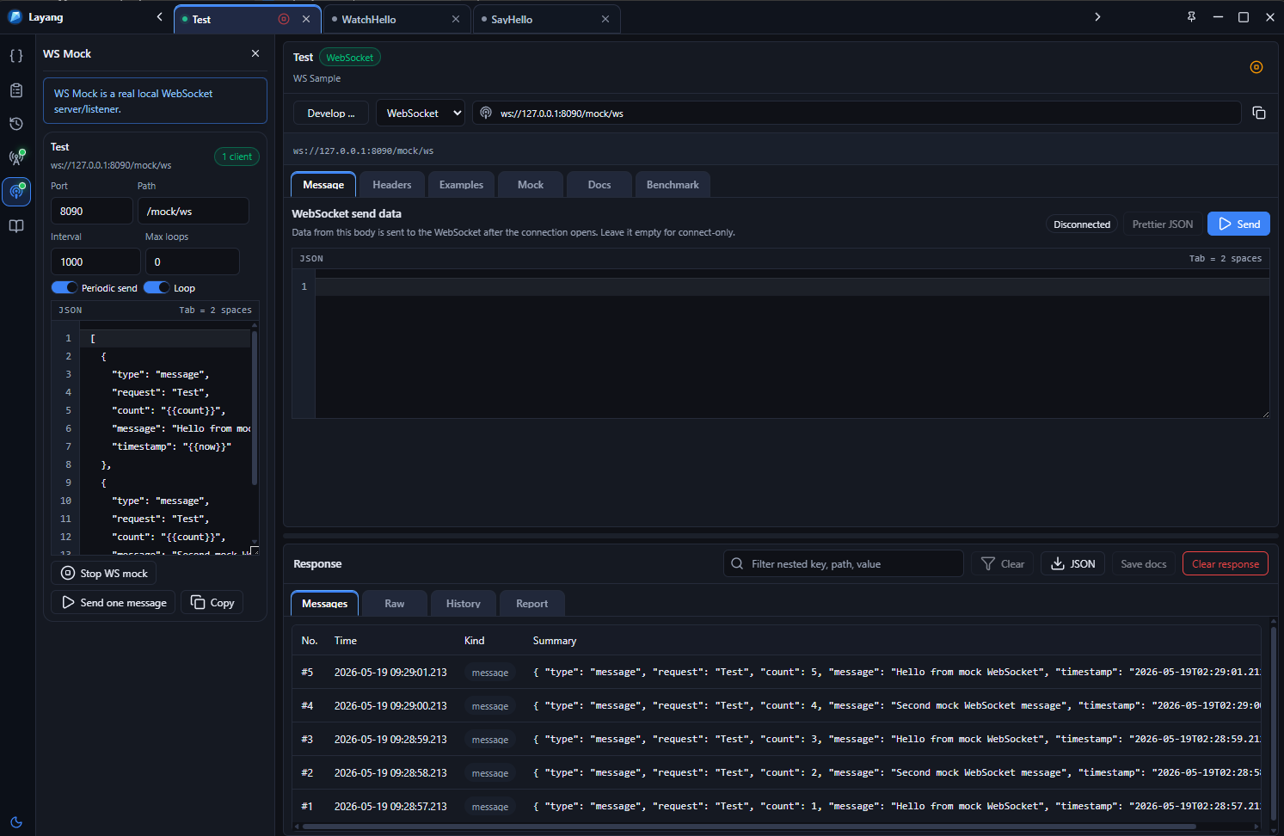Click the Disconnected status button

(1082, 224)
